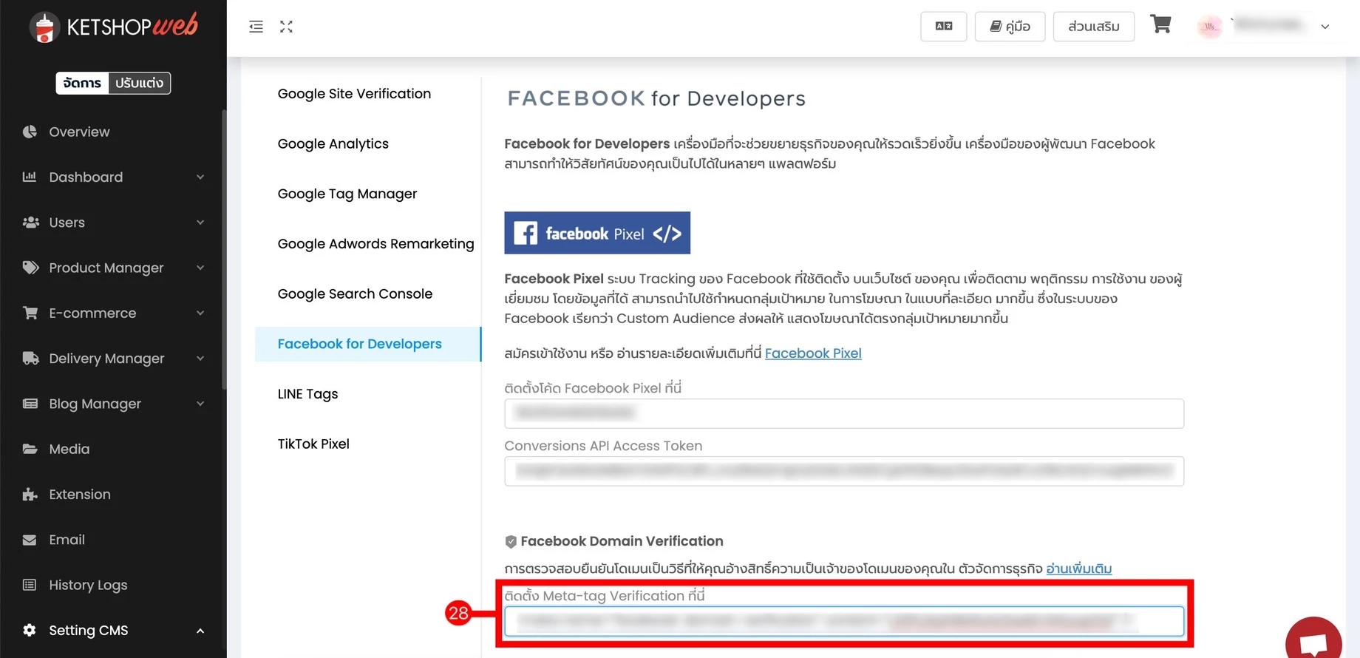Screen dimensions: 1360x658
Task: Open the คู่มือ manual button
Action: point(1010,27)
